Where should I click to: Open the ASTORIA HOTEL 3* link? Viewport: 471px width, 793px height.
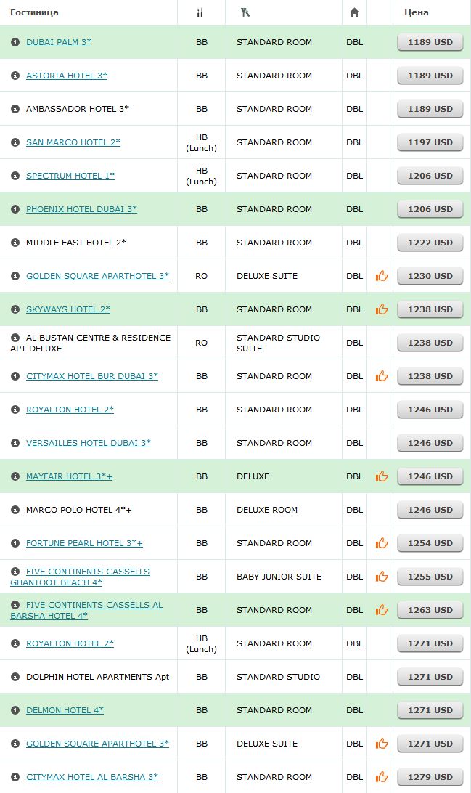pos(67,76)
